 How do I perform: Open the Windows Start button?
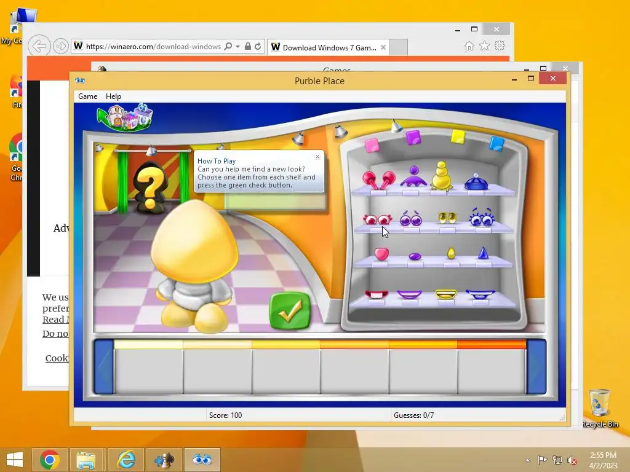point(15,460)
